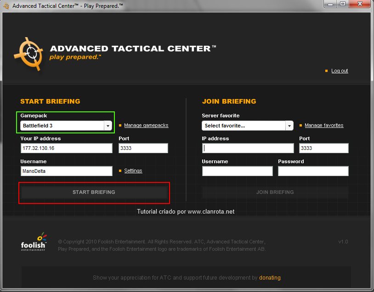Screen dimensions: 374x292
Task: Click the 'play prepared.' tagline
Action: [x=75, y=57]
